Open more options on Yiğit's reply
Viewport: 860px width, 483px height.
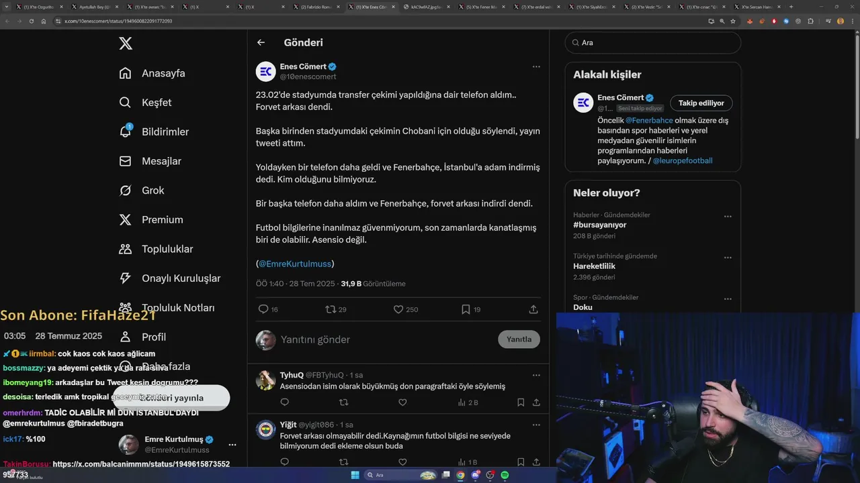pyautogui.click(x=536, y=425)
